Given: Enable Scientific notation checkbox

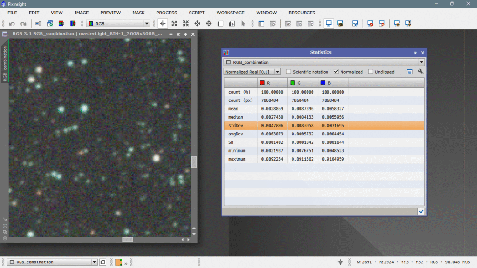Looking at the screenshot, I should point(289,72).
